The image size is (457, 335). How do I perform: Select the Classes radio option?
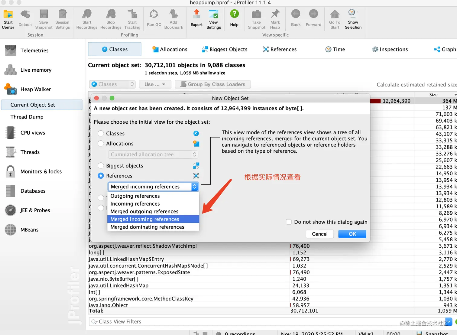pyautogui.click(x=101, y=133)
